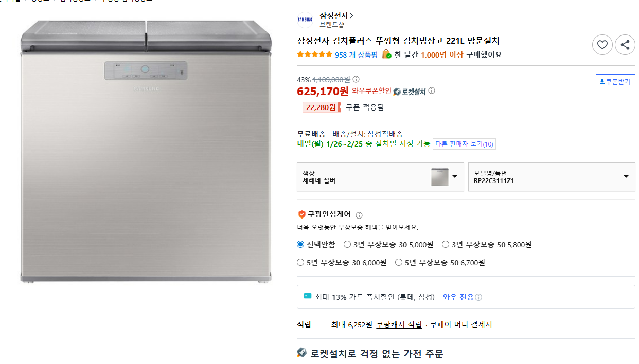Choose 5년 무상보증 50 6,700원 option
The height and width of the screenshot is (364, 639).
[x=399, y=262]
